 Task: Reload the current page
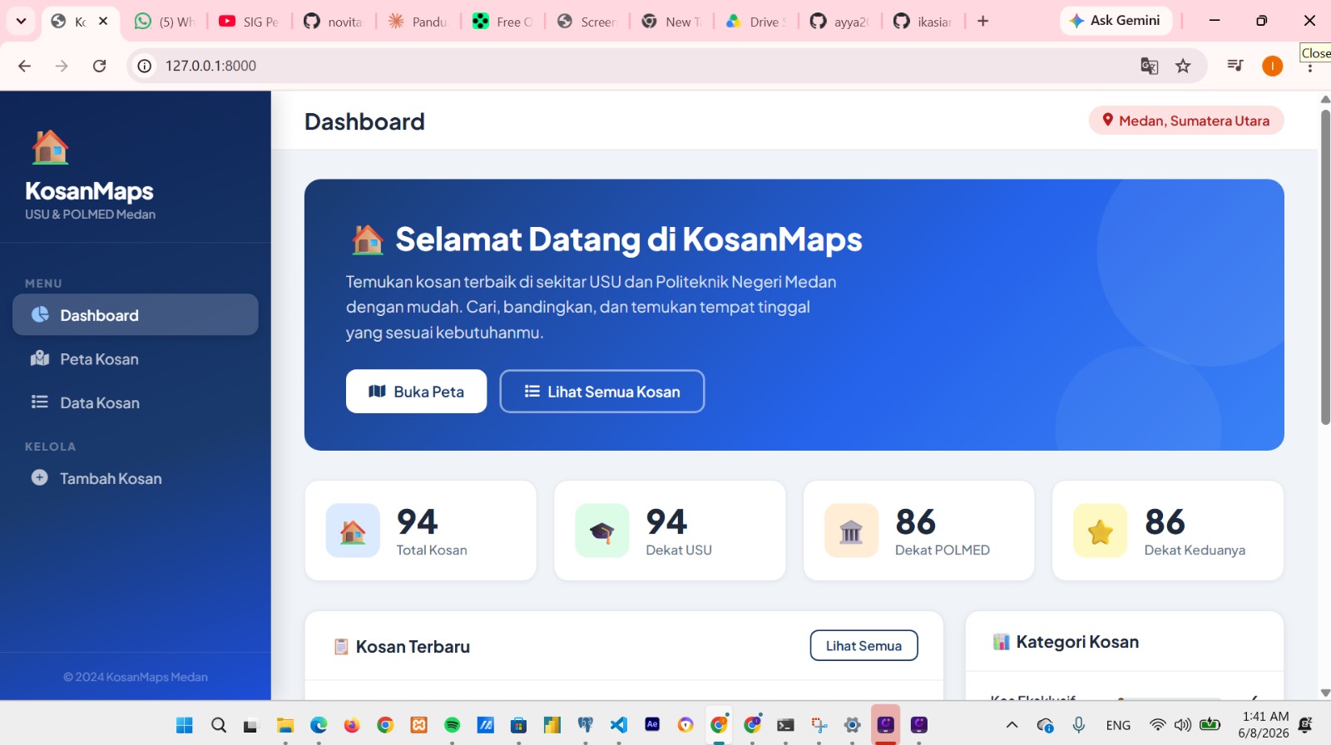point(99,66)
